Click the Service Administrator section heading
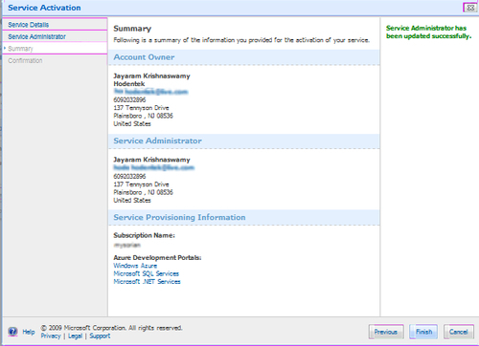The image size is (479, 346). point(157,141)
